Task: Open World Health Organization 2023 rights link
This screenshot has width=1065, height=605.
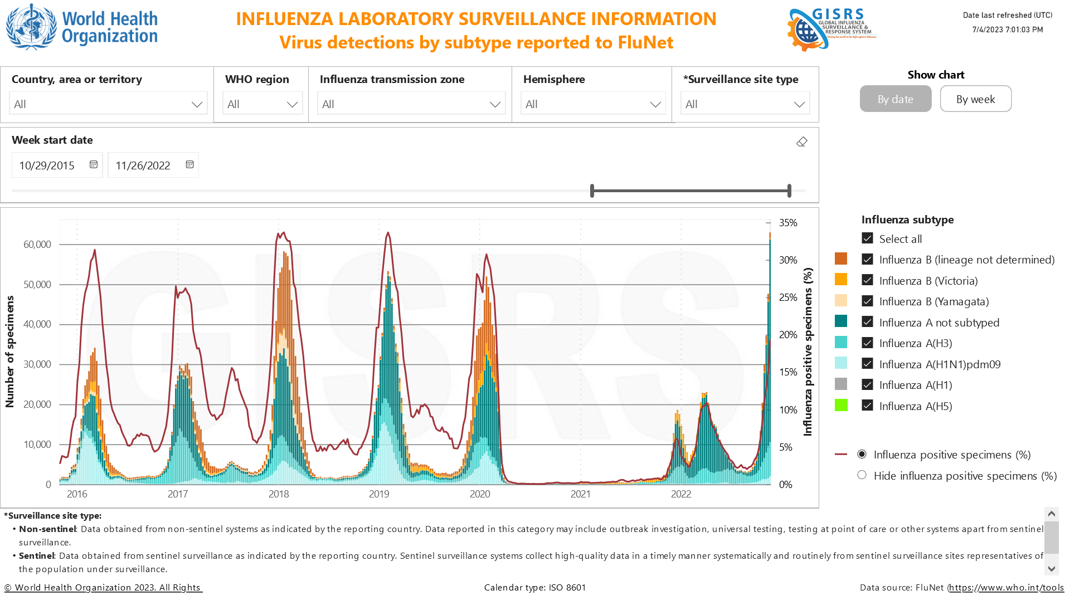Action: 103,587
